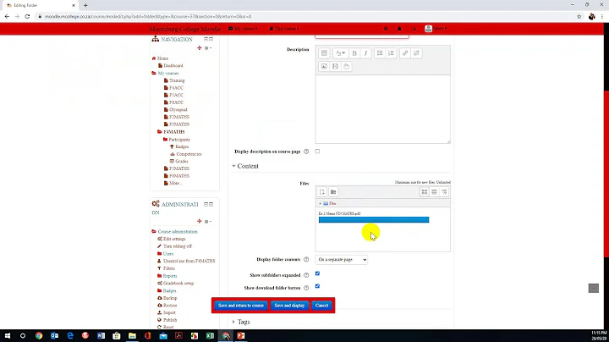The image size is (609, 342).
Task: Click More... in navigation courses list
Action: (x=176, y=183)
